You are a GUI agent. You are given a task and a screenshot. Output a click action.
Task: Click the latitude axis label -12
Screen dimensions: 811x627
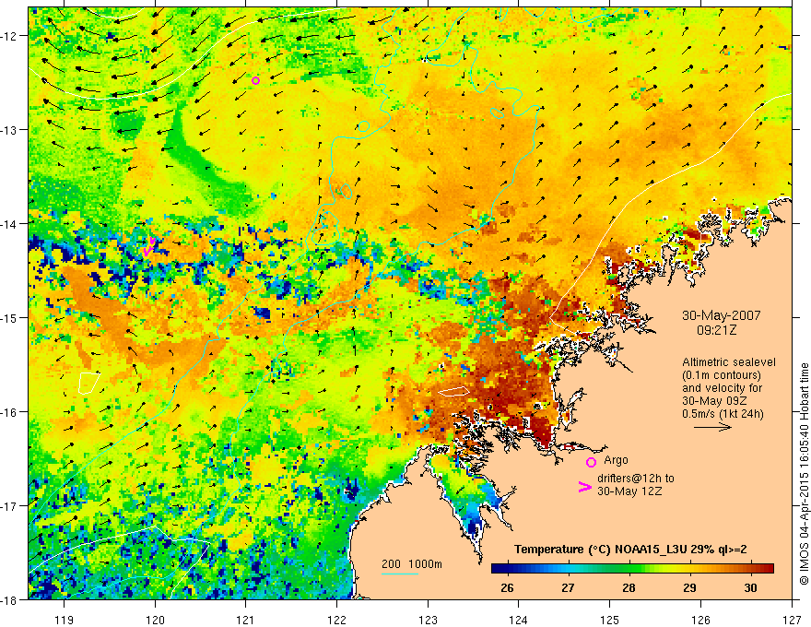click(10, 36)
